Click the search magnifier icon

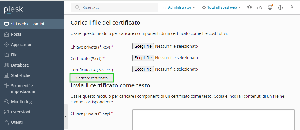[77, 7]
